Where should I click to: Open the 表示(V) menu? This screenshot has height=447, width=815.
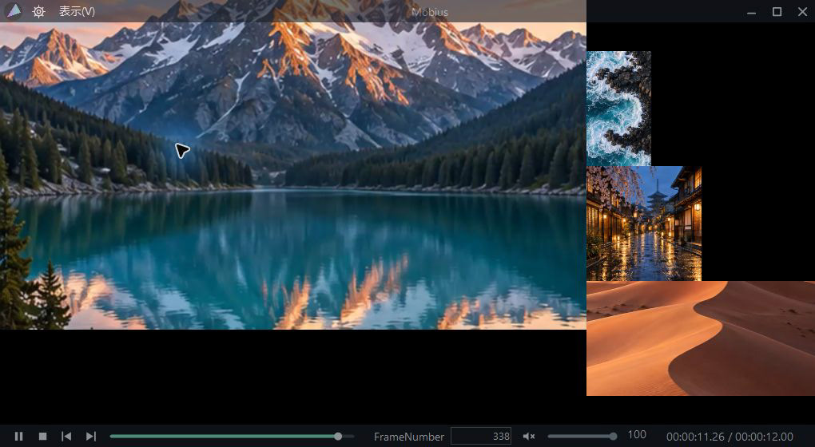[x=77, y=11]
